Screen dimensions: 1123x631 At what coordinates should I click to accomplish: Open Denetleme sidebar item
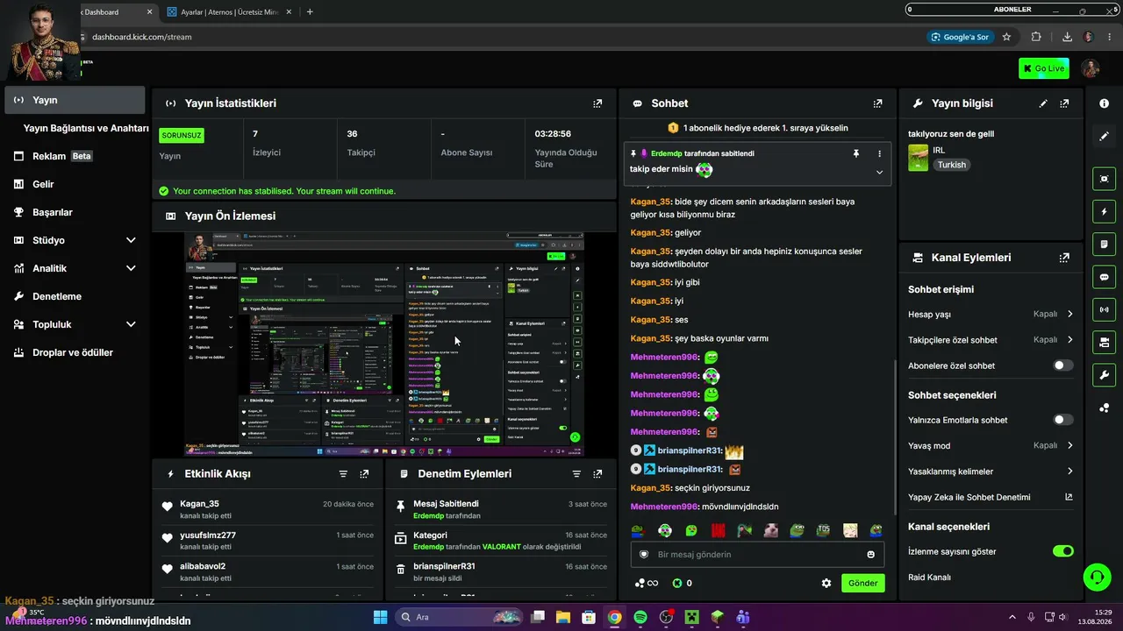75,296
